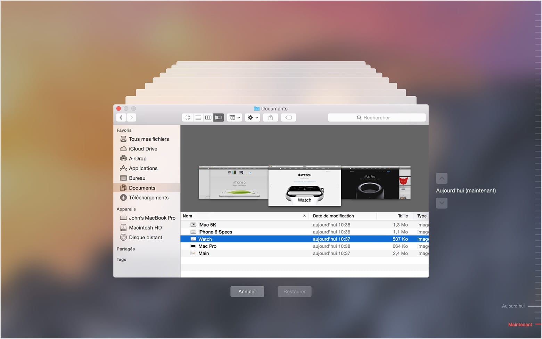Click the Aujourd'hui (maintenant) label
The width and height of the screenshot is (542, 339).
pyautogui.click(x=466, y=190)
